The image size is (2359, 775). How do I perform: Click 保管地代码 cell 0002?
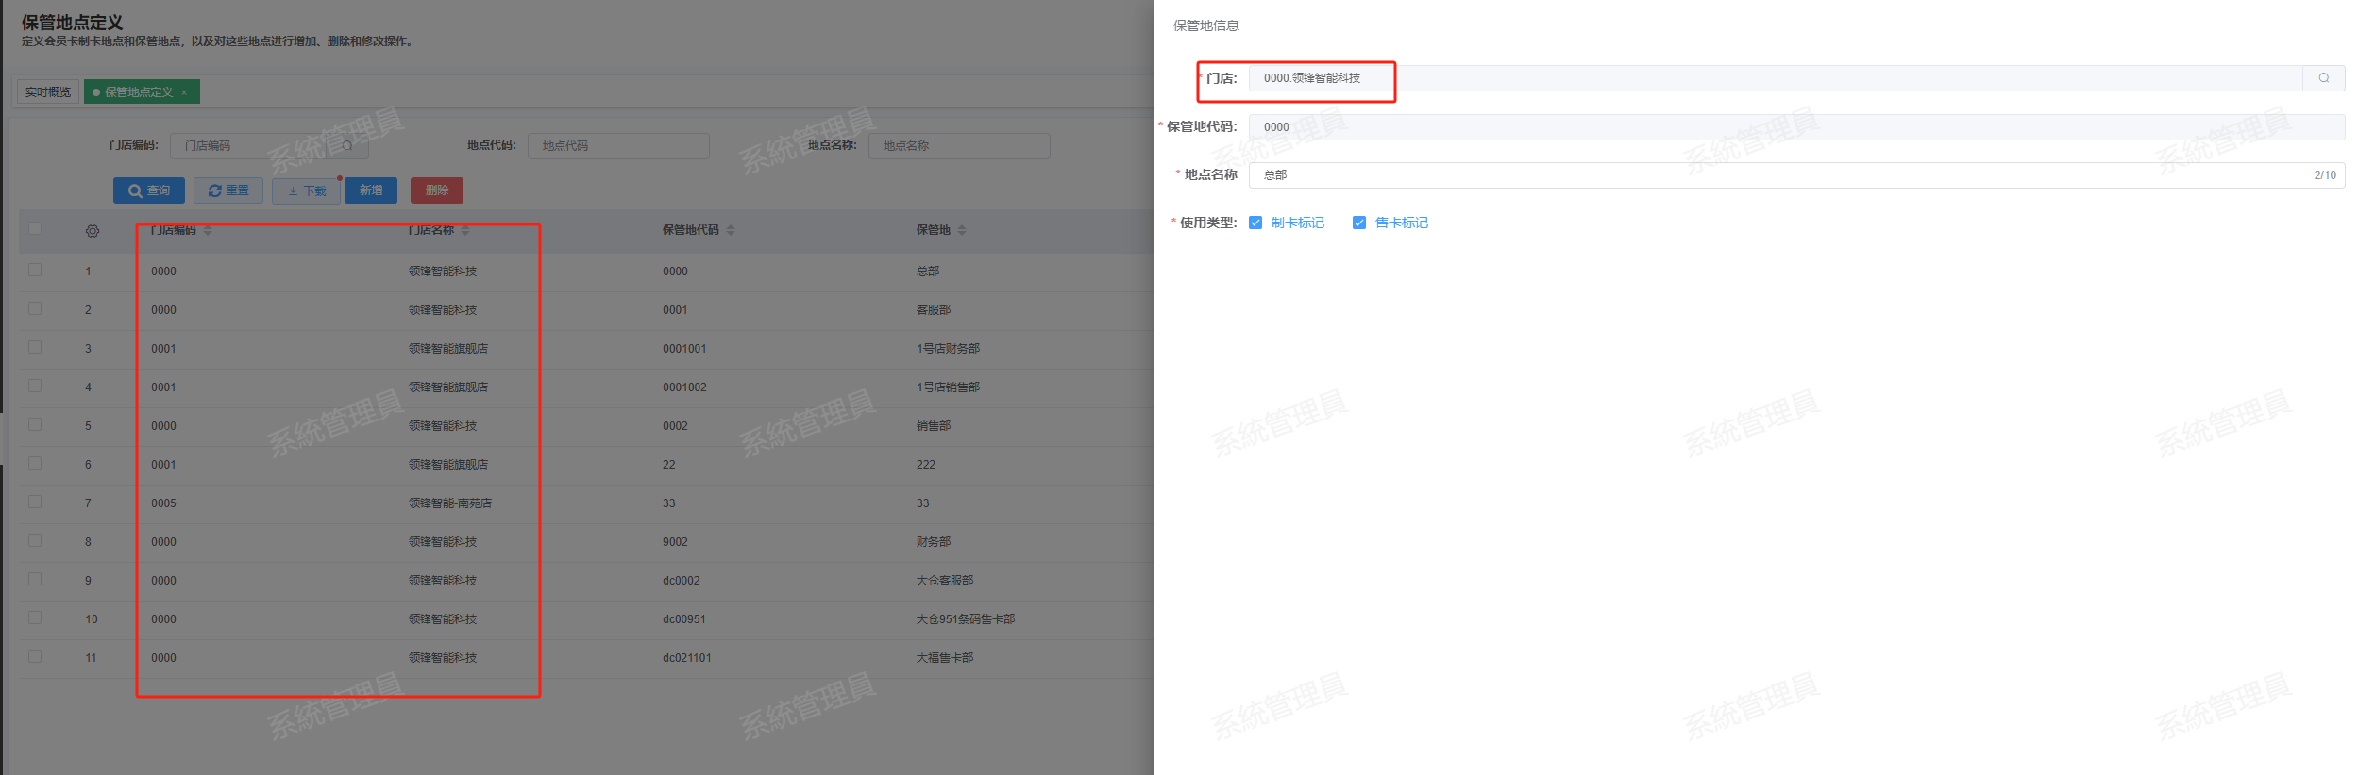(675, 426)
